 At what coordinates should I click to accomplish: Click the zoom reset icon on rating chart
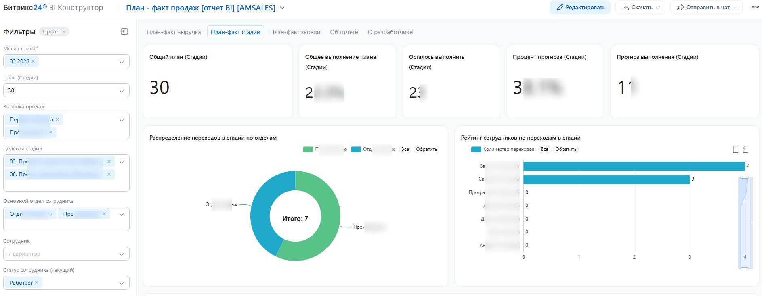[745, 150]
